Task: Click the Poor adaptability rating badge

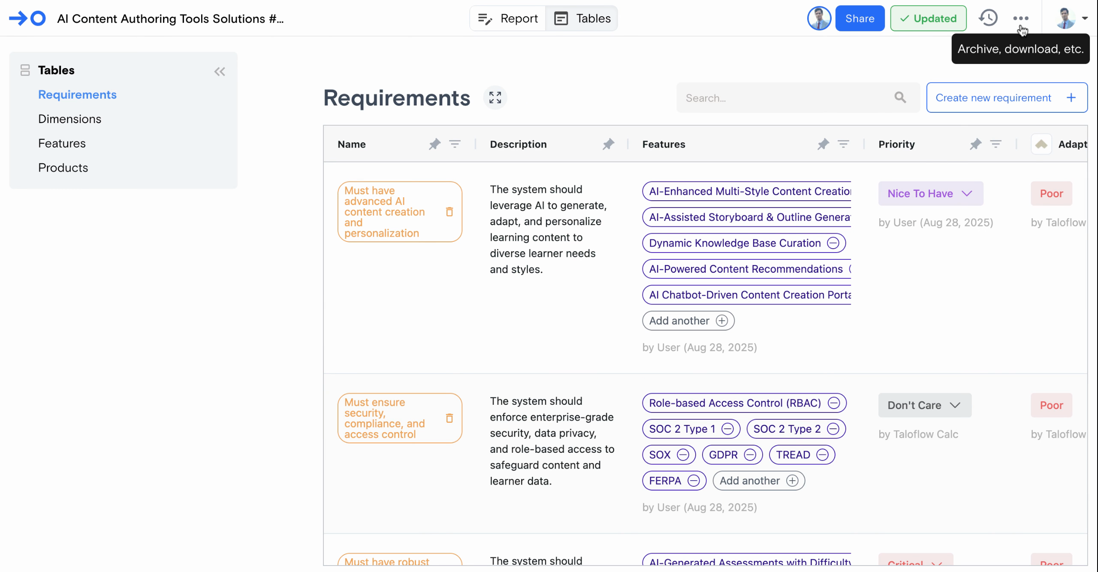Action: click(1051, 193)
